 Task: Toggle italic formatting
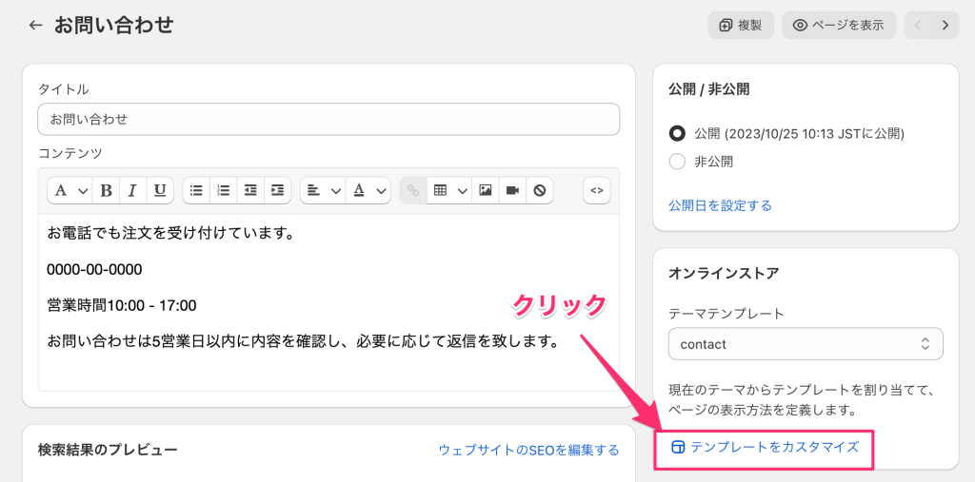tap(132, 191)
